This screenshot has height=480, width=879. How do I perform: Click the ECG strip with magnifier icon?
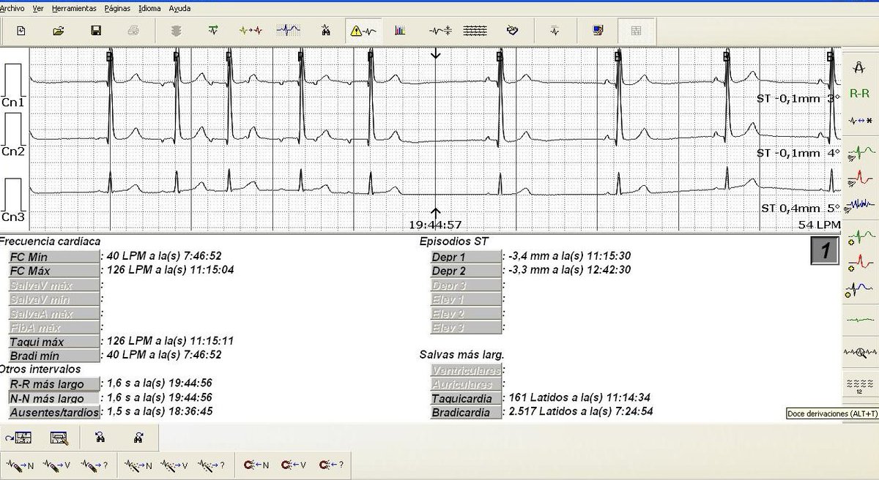click(x=59, y=438)
